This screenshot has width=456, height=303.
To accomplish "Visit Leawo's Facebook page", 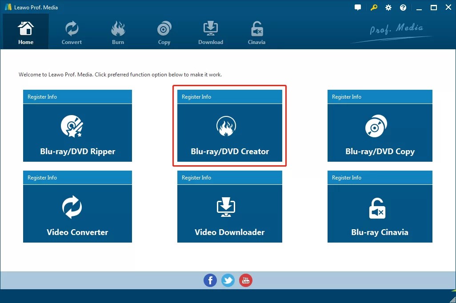I will pyautogui.click(x=210, y=280).
